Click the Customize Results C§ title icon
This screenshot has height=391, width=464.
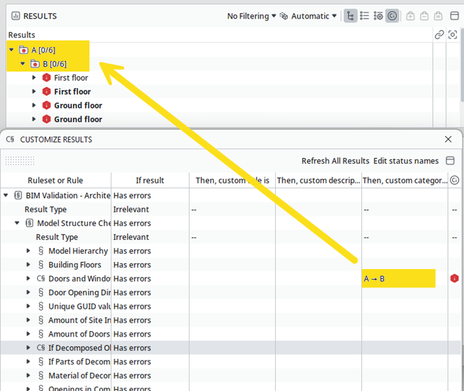click(x=10, y=139)
